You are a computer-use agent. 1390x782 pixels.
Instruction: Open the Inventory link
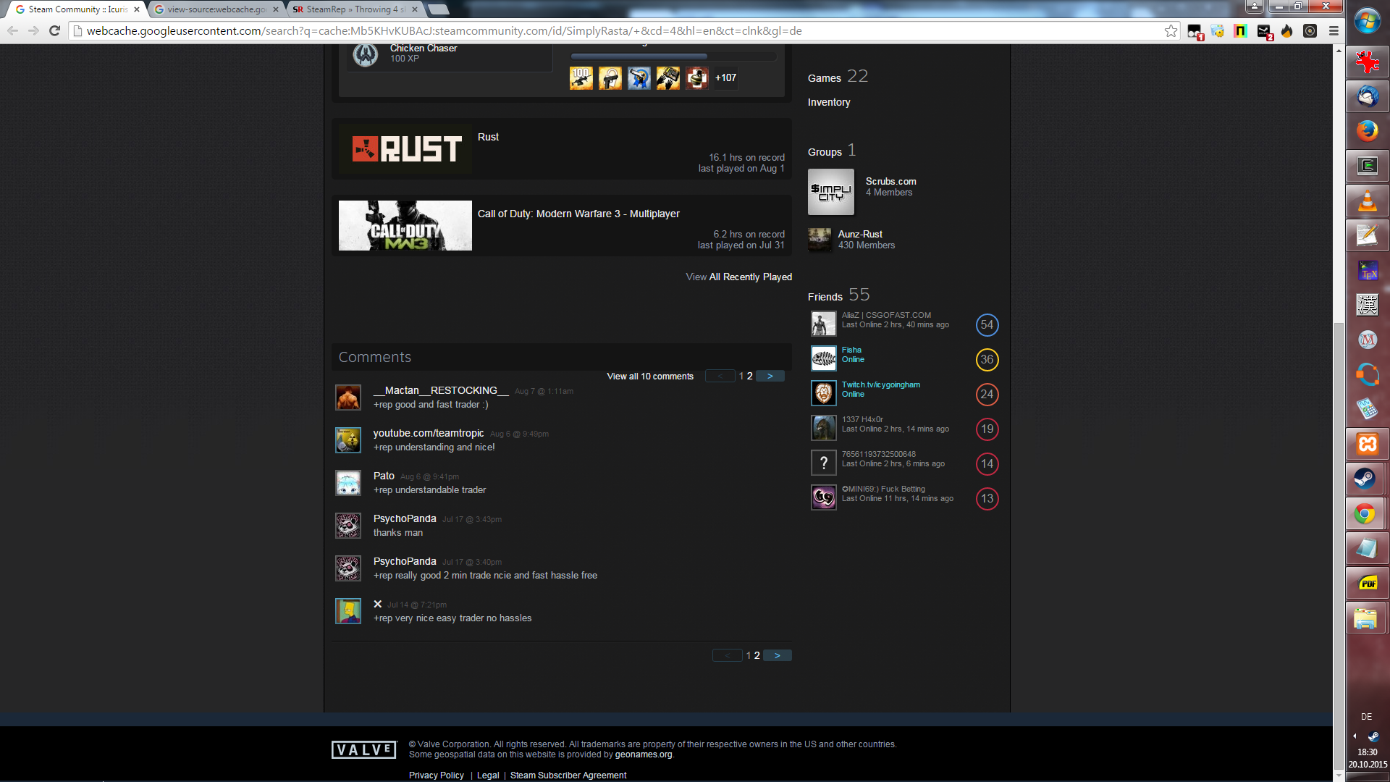pyautogui.click(x=829, y=102)
